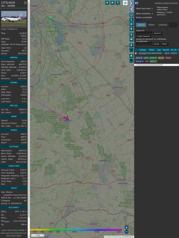The width and height of the screenshot is (179, 238).
Task: Click the Search button next to search field
Action: (157, 33)
